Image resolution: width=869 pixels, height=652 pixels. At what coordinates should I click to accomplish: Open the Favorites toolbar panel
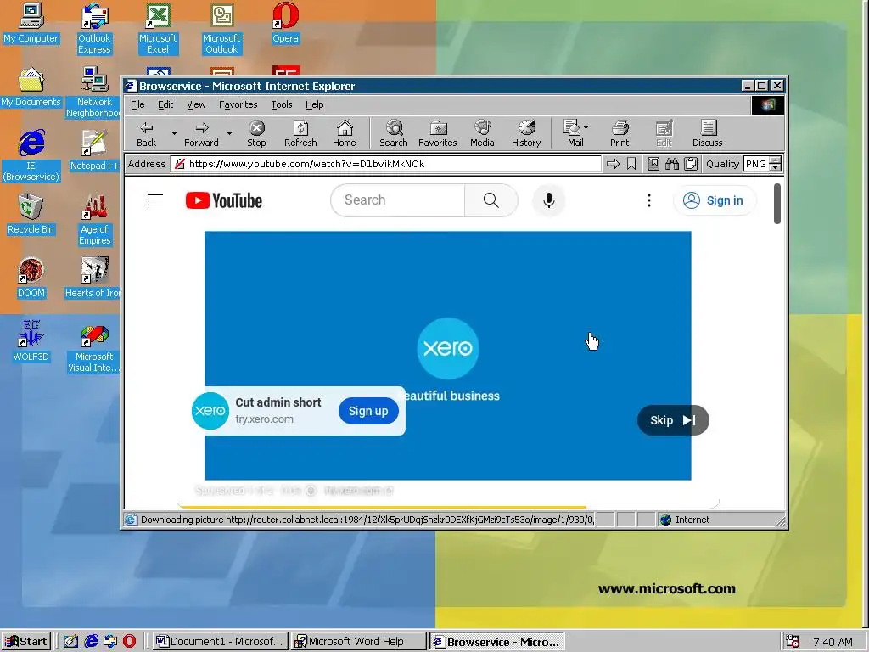437,133
